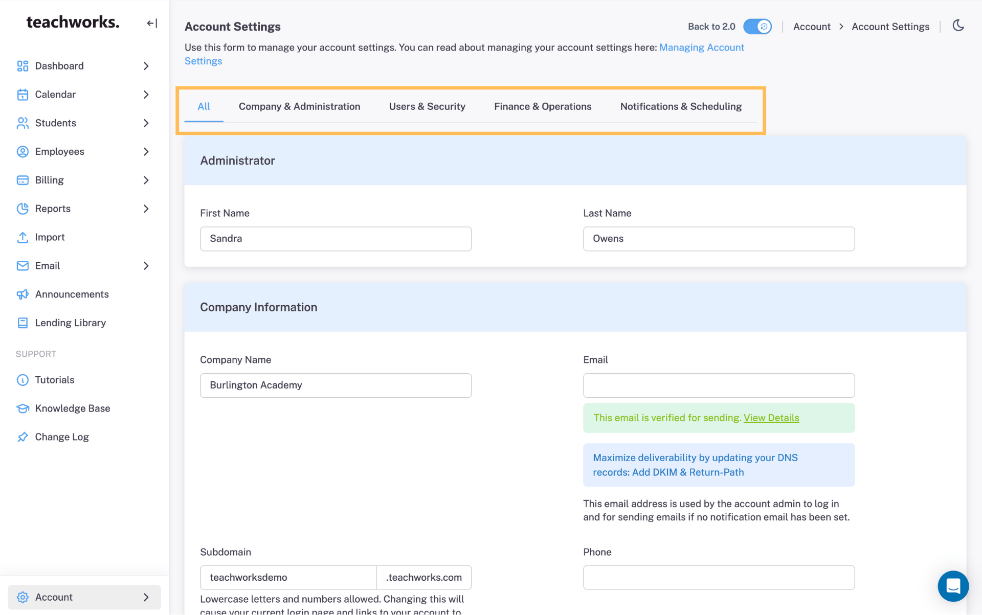Focus the Phone input field
982x615 pixels.
pyautogui.click(x=719, y=578)
